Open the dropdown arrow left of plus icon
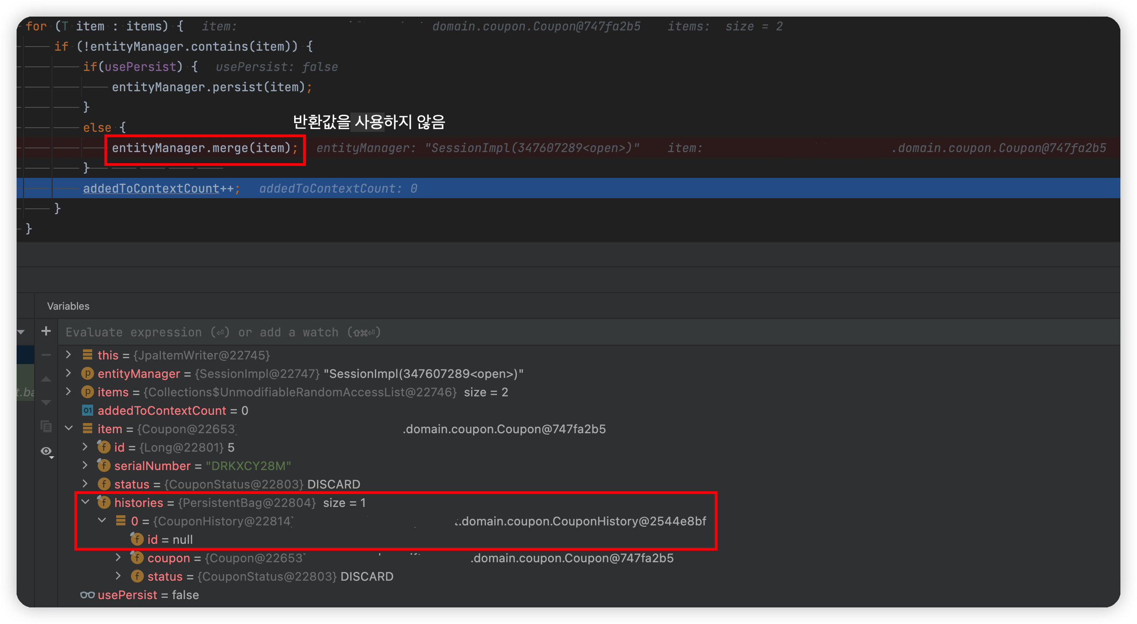The height and width of the screenshot is (624, 1137). tap(21, 332)
